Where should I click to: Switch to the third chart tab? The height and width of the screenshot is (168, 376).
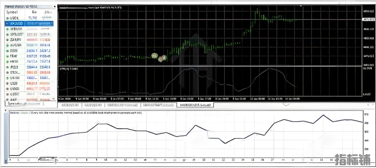pyautogui.click(x=123, y=105)
